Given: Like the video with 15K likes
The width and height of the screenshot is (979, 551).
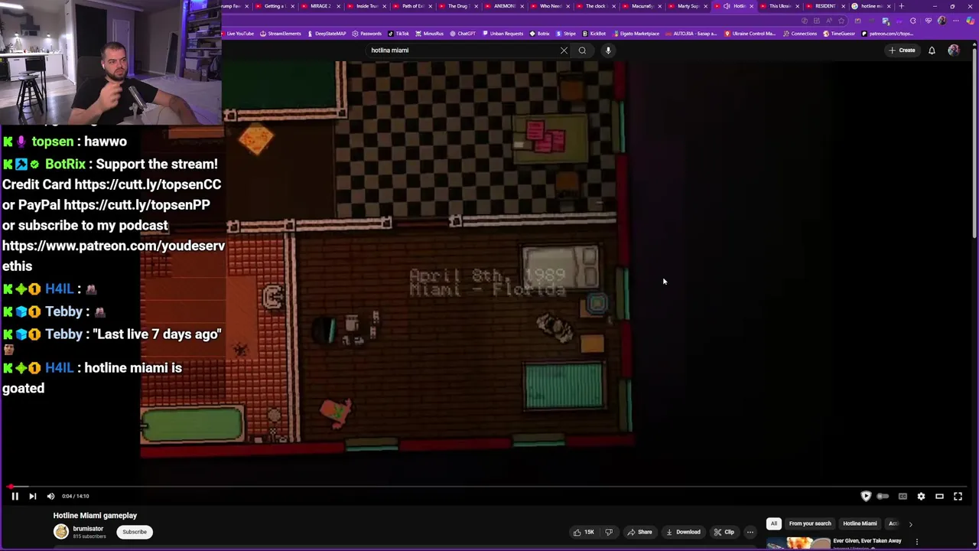Looking at the screenshot, I should (x=584, y=532).
